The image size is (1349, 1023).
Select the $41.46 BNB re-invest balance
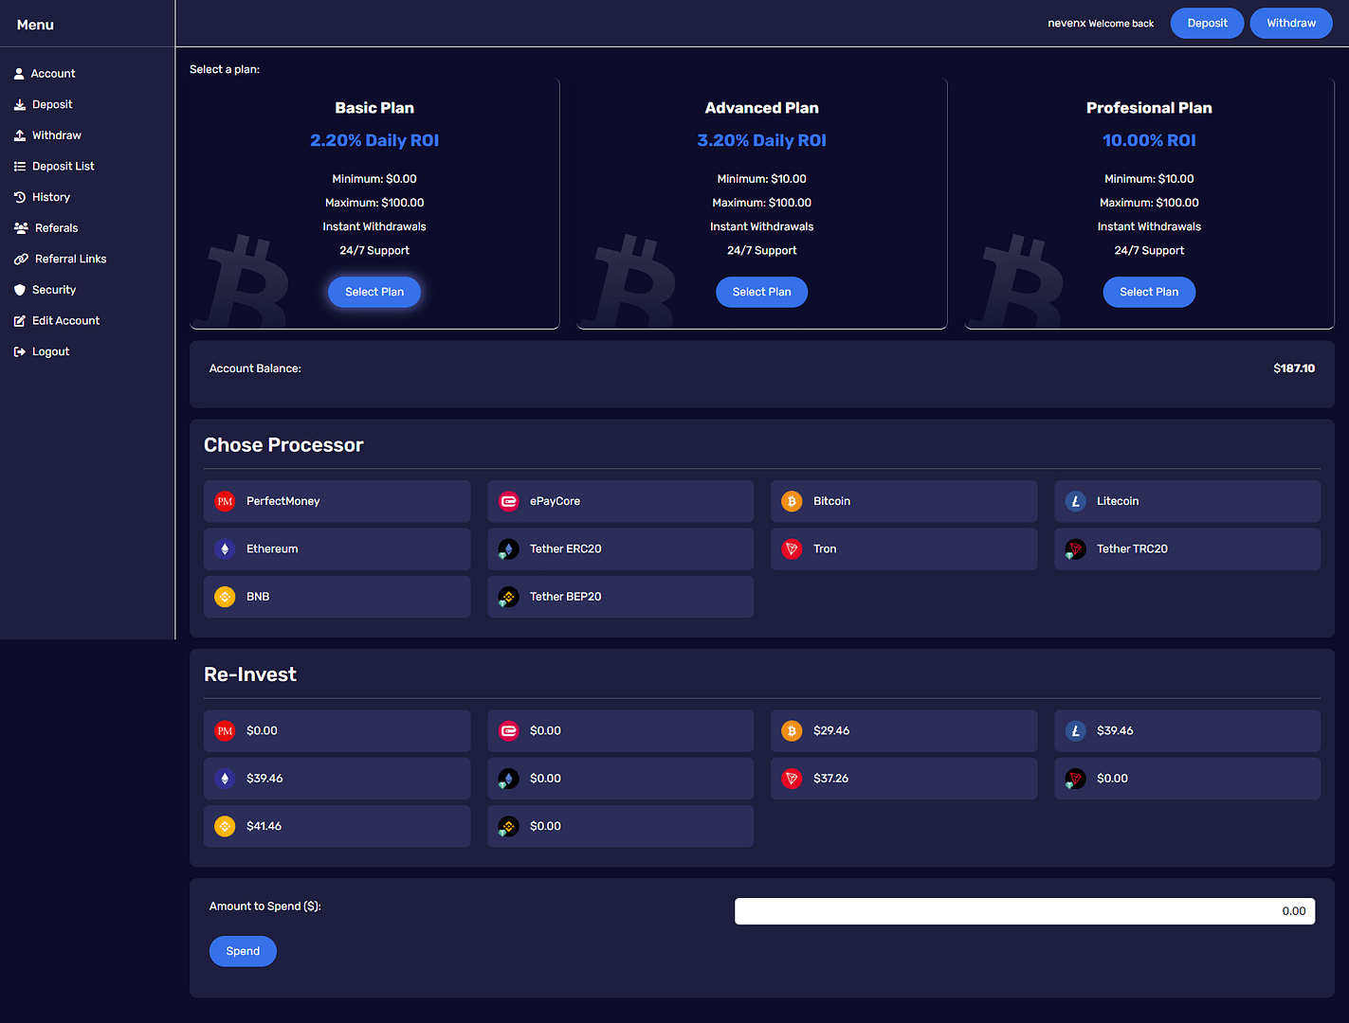(337, 826)
